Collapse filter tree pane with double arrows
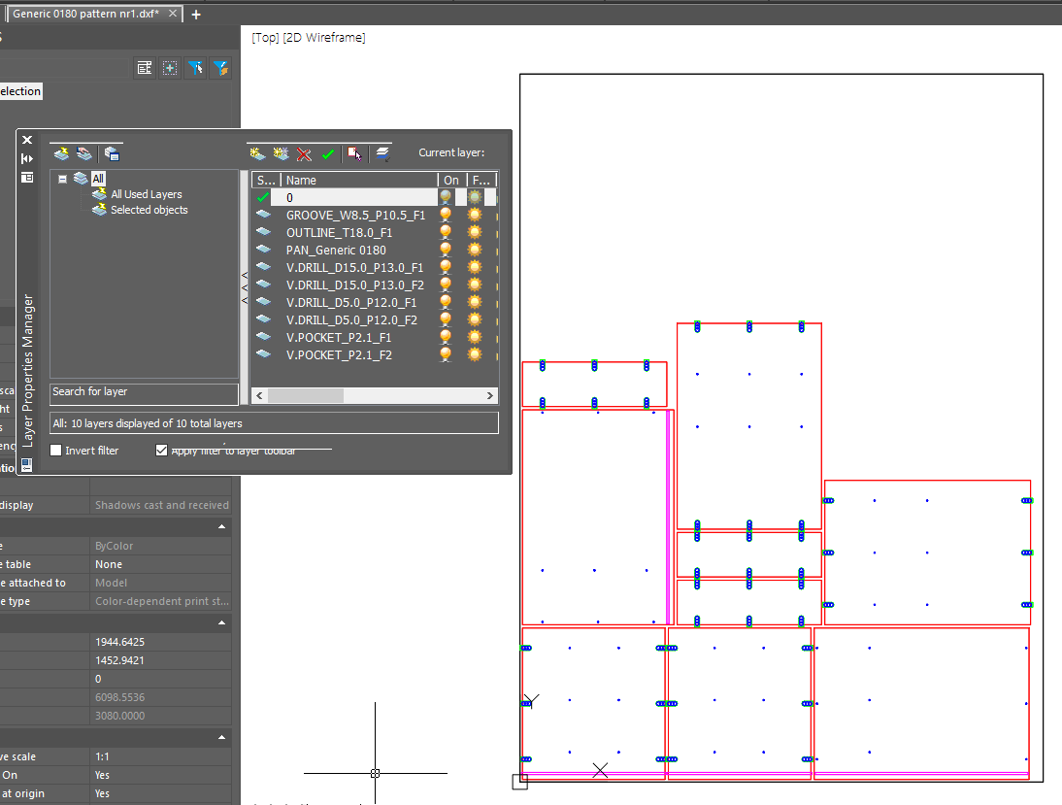 point(245,287)
